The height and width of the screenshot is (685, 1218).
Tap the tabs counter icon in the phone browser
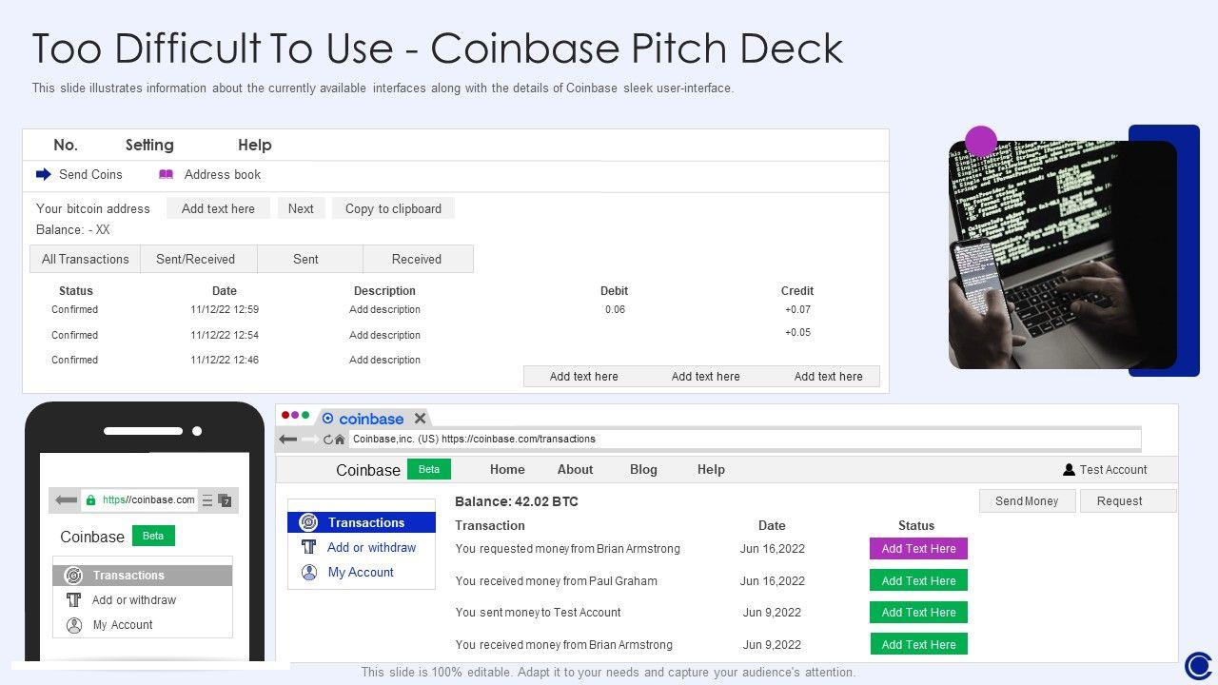[225, 500]
